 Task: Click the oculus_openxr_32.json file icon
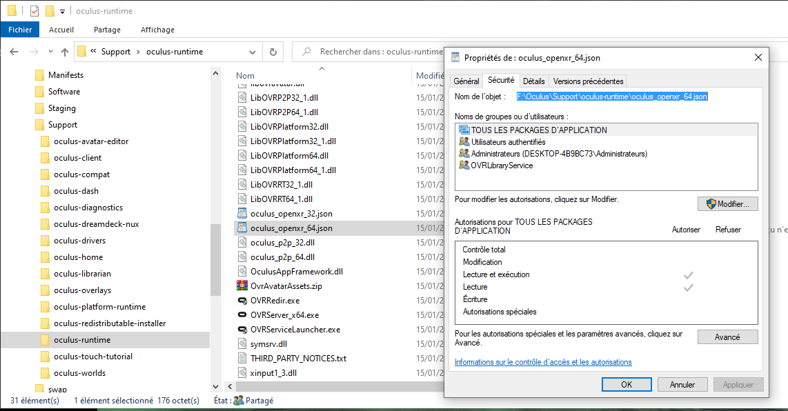pyautogui.click(x=242, y=214)
